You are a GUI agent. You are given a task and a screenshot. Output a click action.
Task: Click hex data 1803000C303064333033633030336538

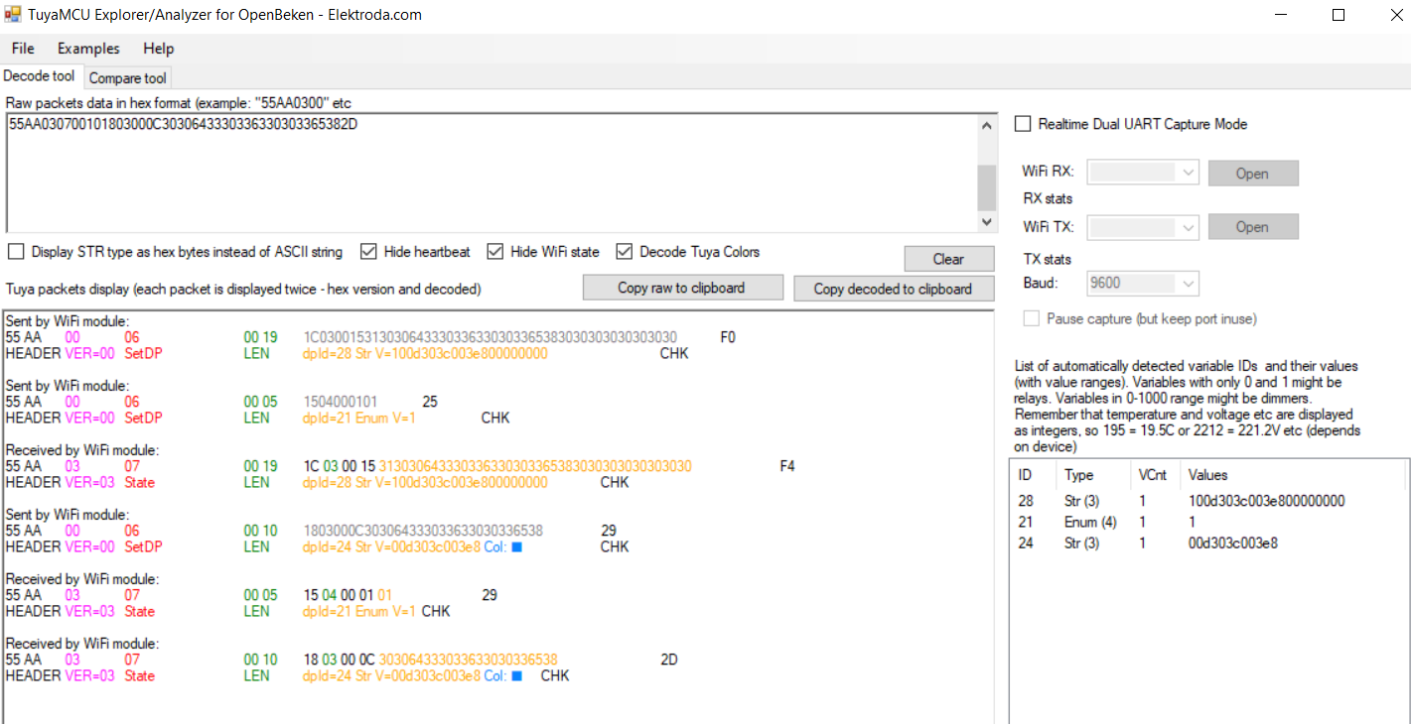[423, 531]
